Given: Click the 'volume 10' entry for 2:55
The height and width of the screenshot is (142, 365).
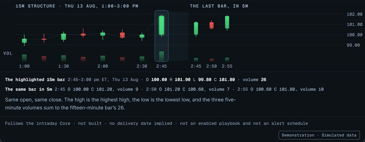Looking at the screenshot, I should click(312, 89).
